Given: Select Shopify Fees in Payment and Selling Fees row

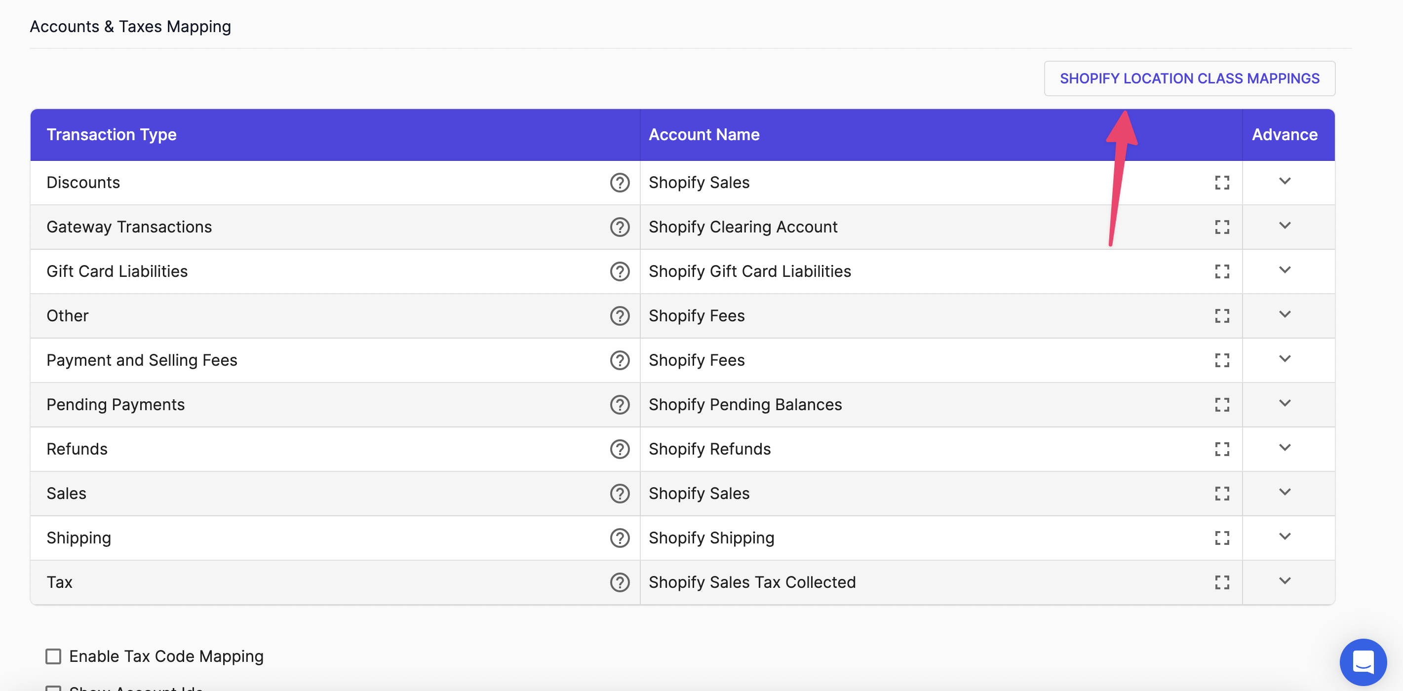Looking at the screenshot, I should click(x=940, y=360).
